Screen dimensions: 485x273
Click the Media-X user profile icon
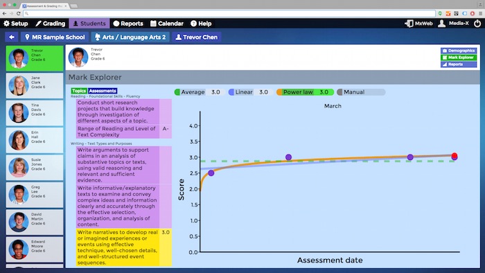[x=442, y=24]
